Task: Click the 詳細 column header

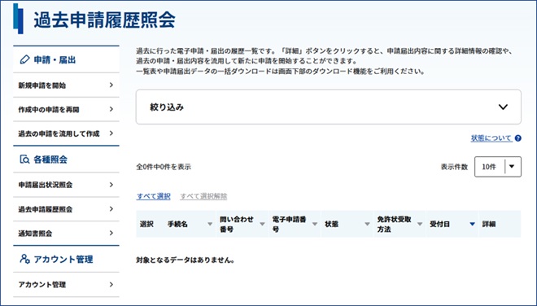Action: [x=489, y=224]
